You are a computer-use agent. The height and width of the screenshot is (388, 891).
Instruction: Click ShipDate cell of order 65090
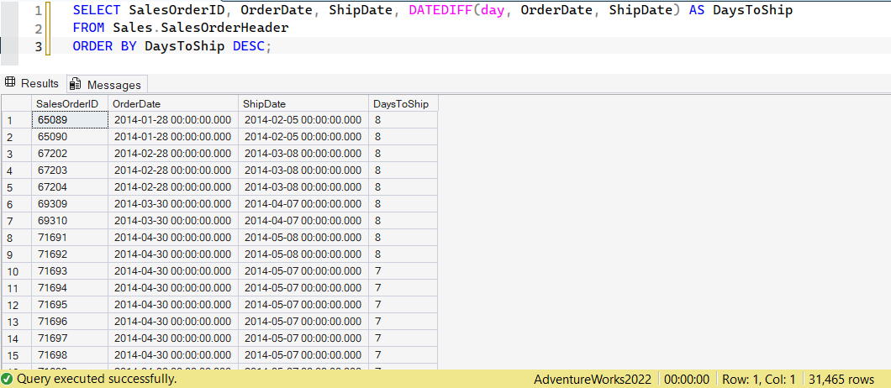pyautogui.click(x=303, y=136)
